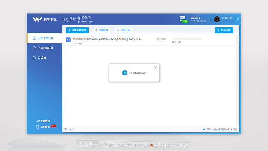
Task: Switch to 正在下载 (1) tab
Action: pyautogui.click(x=45, y=38)
